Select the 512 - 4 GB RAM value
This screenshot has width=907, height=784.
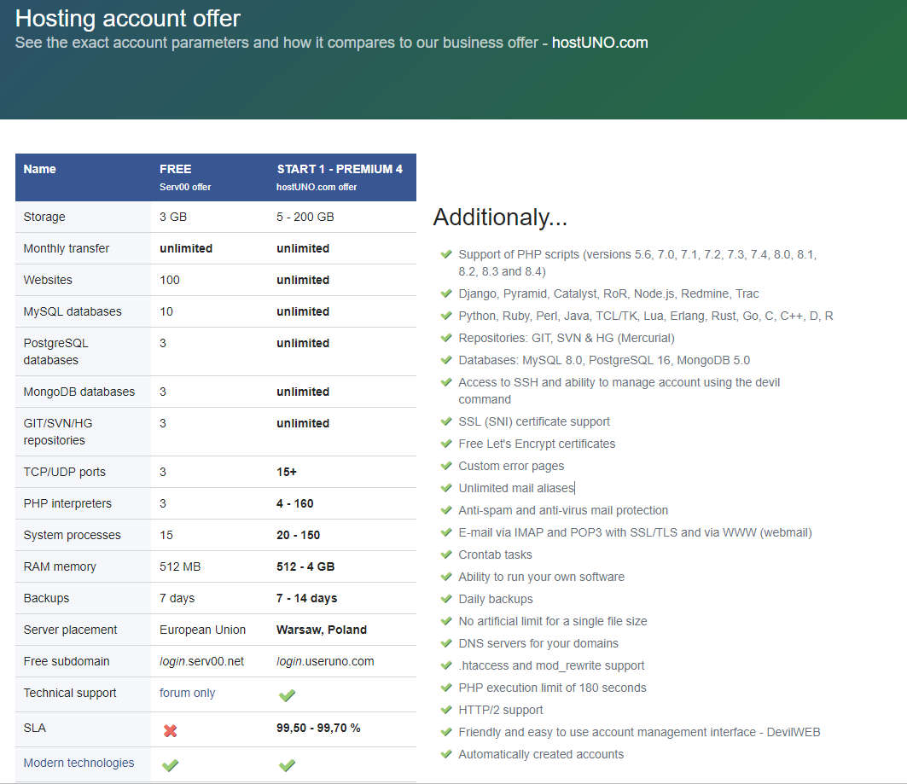tap(305, 566)
